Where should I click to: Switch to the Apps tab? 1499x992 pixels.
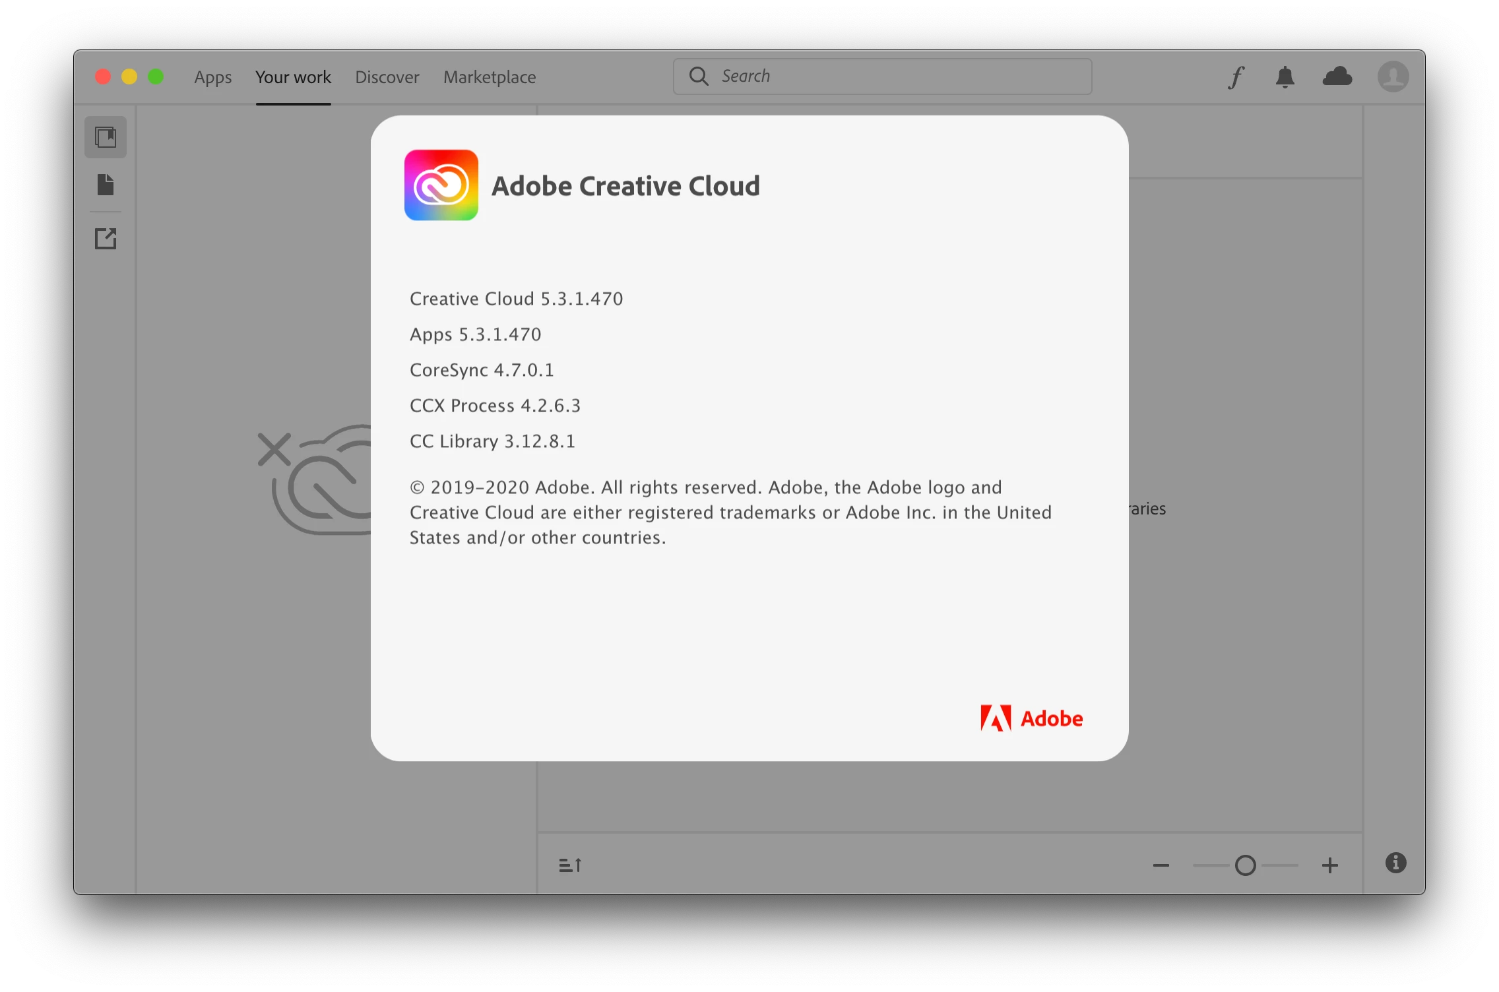click(x=212, y=77)
